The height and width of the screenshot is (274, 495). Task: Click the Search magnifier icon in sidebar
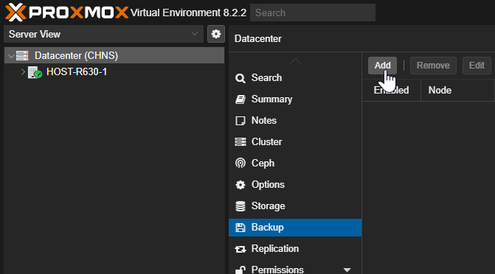pyautogui.click(x=240, y=78)
